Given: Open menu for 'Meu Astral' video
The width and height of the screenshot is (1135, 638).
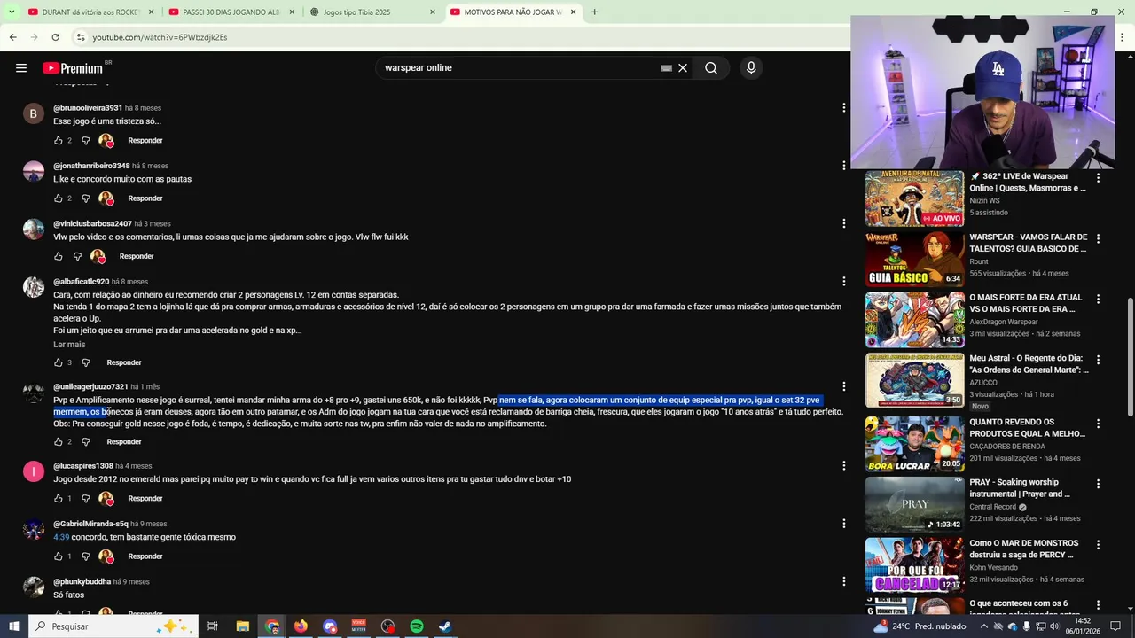Looking at the screenshot, I should [x=1098, y=361].
